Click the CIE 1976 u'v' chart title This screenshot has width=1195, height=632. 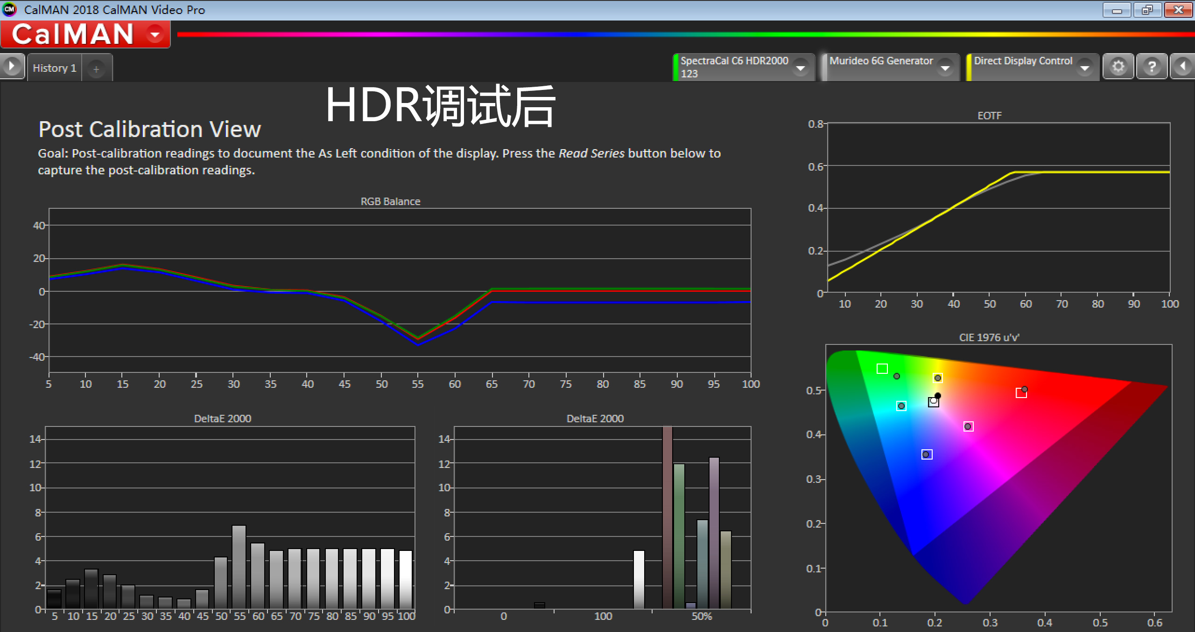(x=989, y=337)
